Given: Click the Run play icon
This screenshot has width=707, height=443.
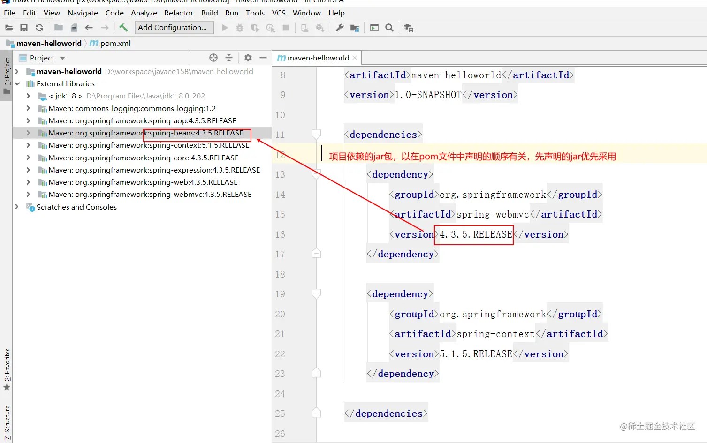Looking at the screenshot, I should click(x=225, y=28).
